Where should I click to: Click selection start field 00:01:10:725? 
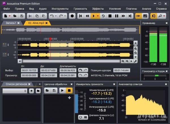click(29, 70)
